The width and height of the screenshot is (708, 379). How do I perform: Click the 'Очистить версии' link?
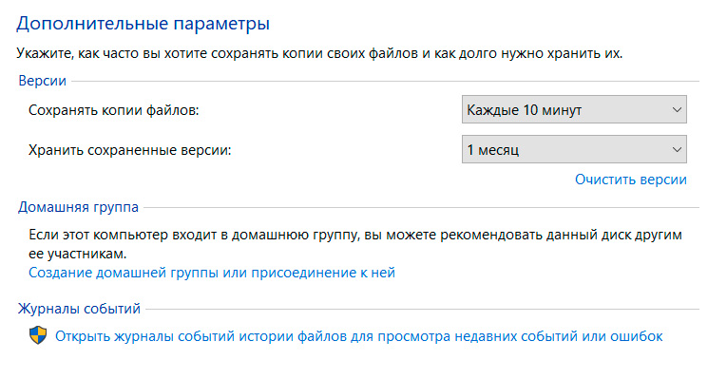point(631,180)
